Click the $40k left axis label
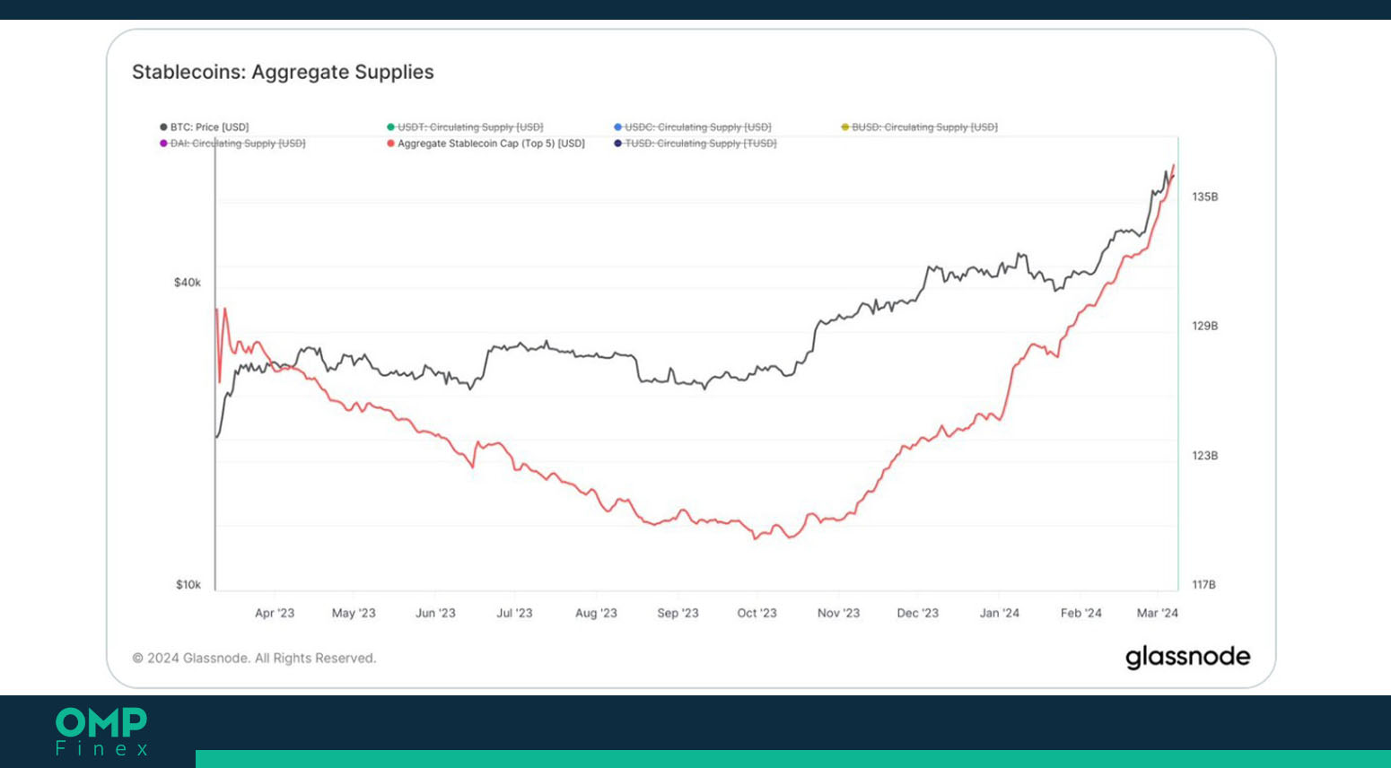 pyautogui.click(x=188, y=283)
